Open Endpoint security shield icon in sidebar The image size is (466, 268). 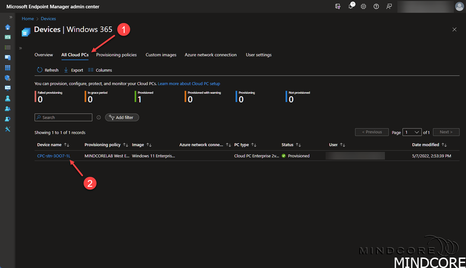pos(8,78)
